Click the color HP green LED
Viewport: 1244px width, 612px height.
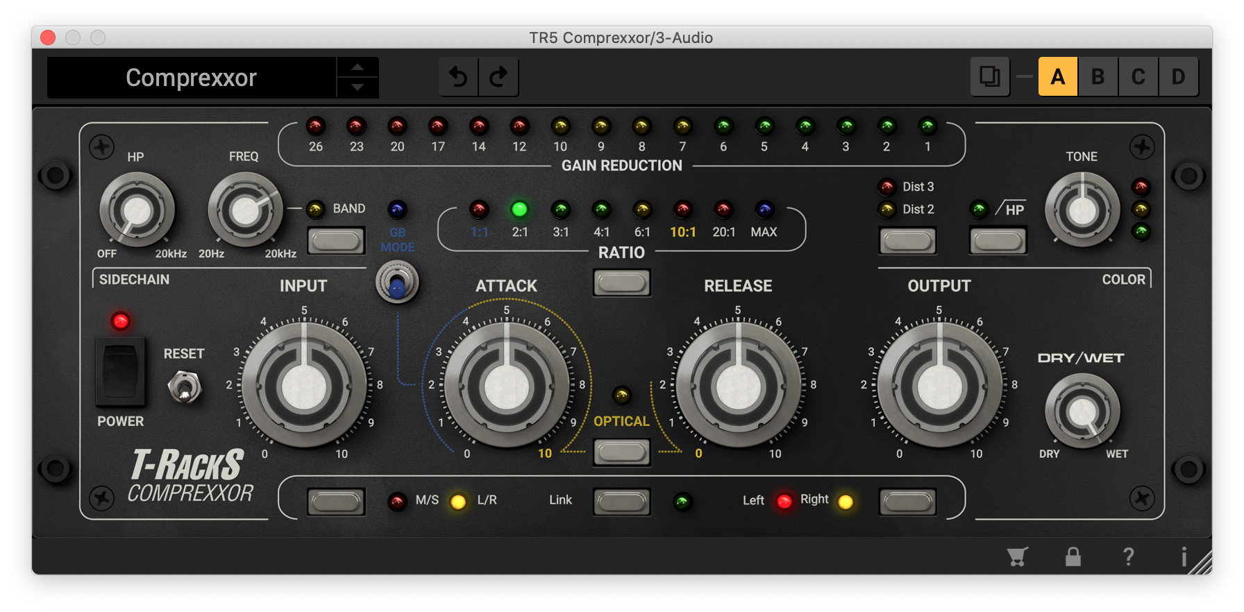tap(979, 209)
